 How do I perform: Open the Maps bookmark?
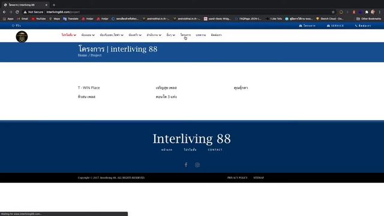pyautogui.click(x=55, y=19)
